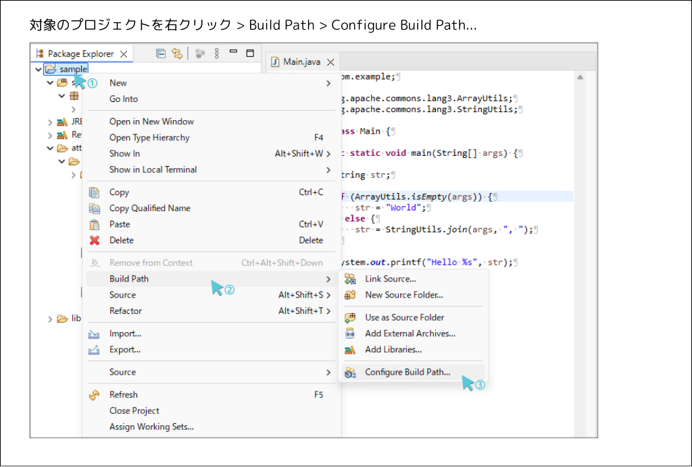The height and width of the screenshot is (467, 692).
Task: Choose Paste from context menu
Action: point(212,224)
